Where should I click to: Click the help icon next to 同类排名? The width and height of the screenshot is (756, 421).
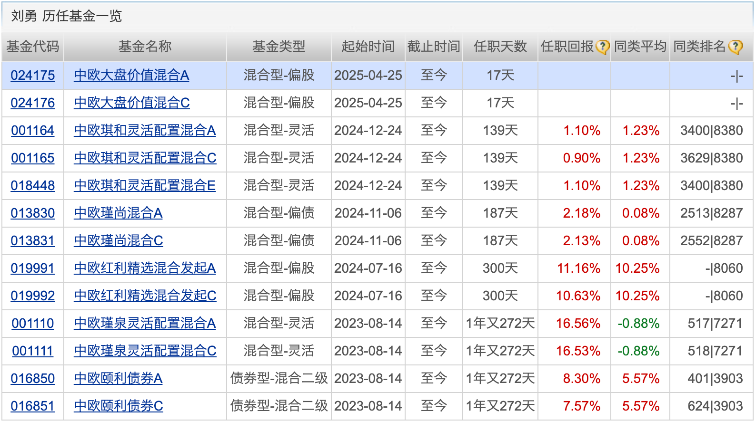[x=735, y=47]
